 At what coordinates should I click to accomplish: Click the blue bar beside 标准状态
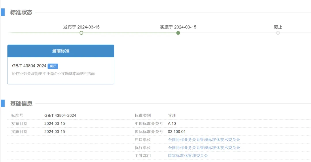point(3,12)
